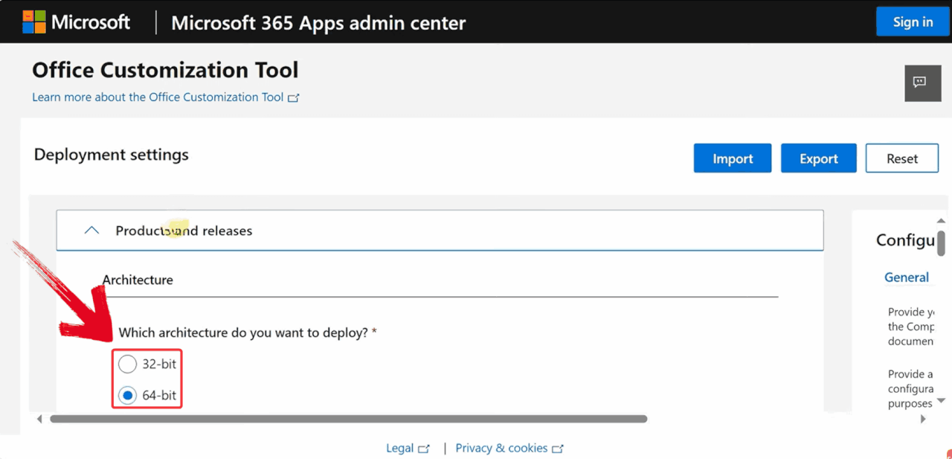
Task: Click the external-link icon beside Legal
Action: click(424, 449)
